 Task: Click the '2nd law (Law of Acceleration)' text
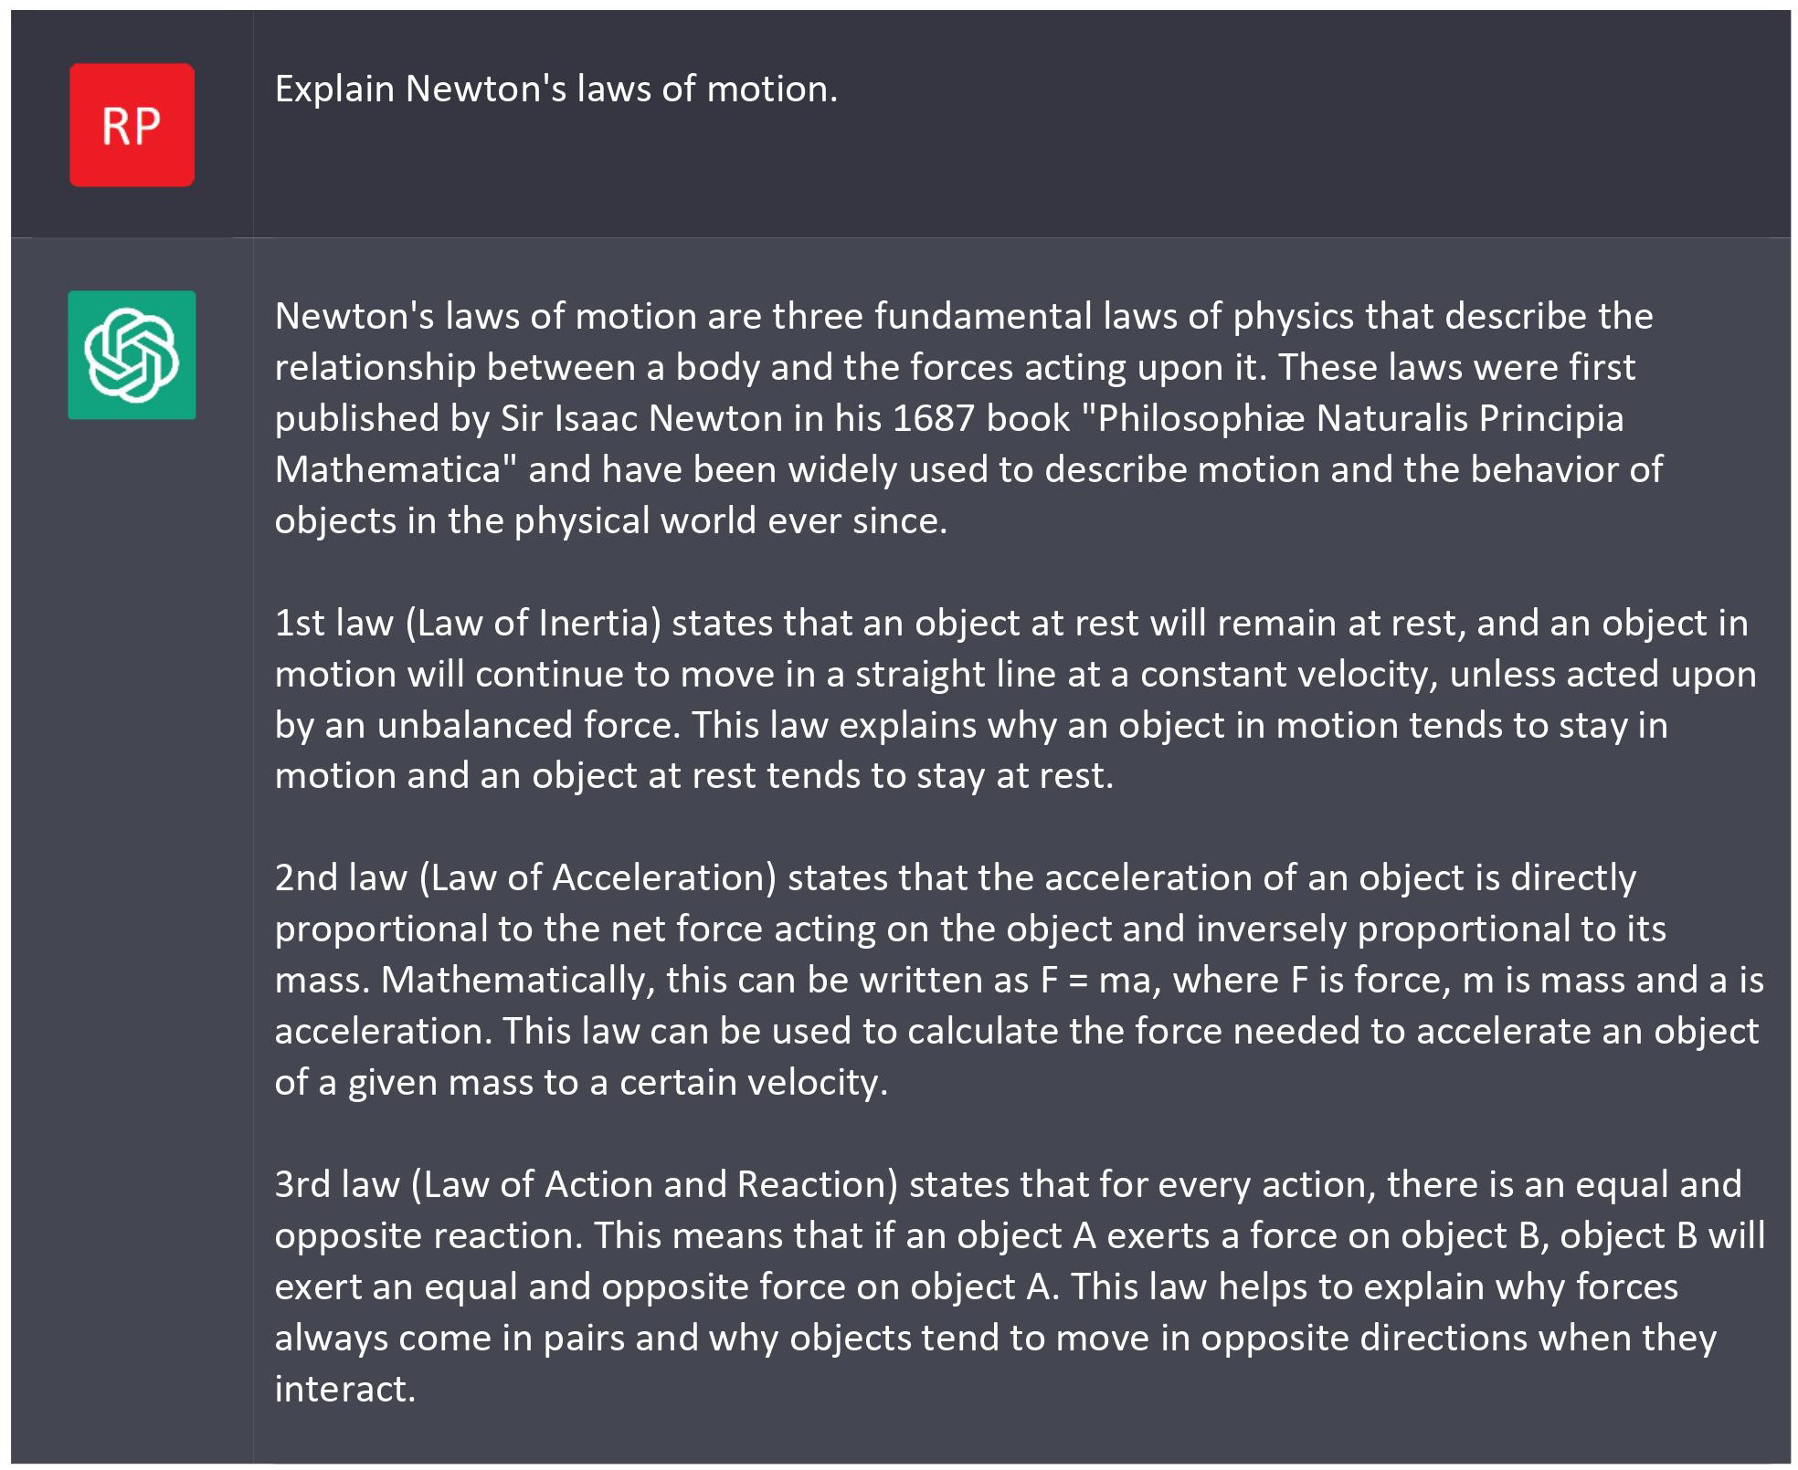click(x=525, y=877)
